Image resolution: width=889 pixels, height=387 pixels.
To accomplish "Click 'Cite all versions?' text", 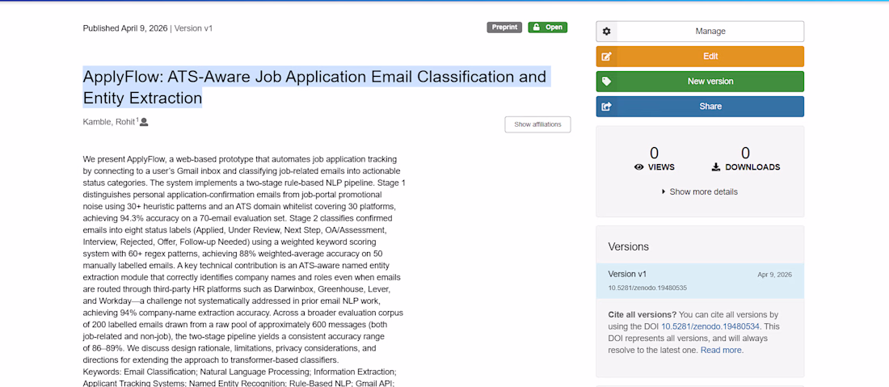I will tap(642, 314).
